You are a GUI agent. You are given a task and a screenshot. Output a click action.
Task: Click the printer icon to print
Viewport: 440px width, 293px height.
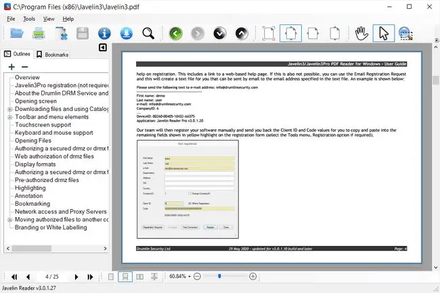pyautogui.click(x=39, y=33)
